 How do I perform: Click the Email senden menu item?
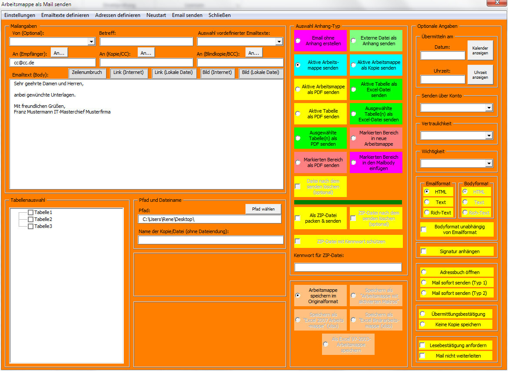click(187, 15)
